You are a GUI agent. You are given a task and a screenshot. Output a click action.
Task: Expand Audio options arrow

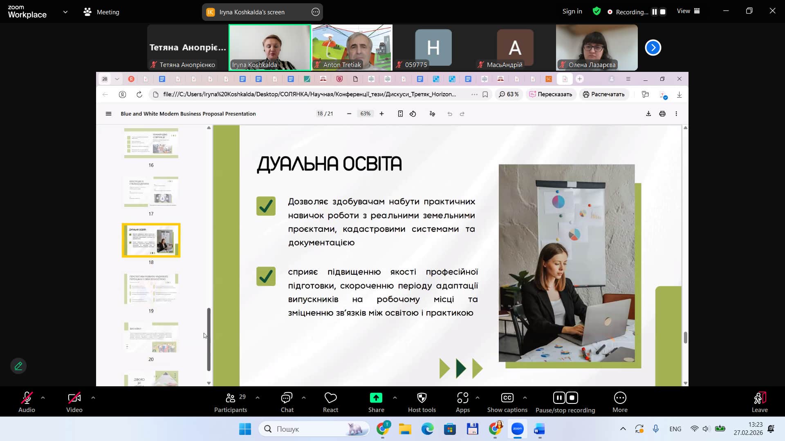point(43,397)
